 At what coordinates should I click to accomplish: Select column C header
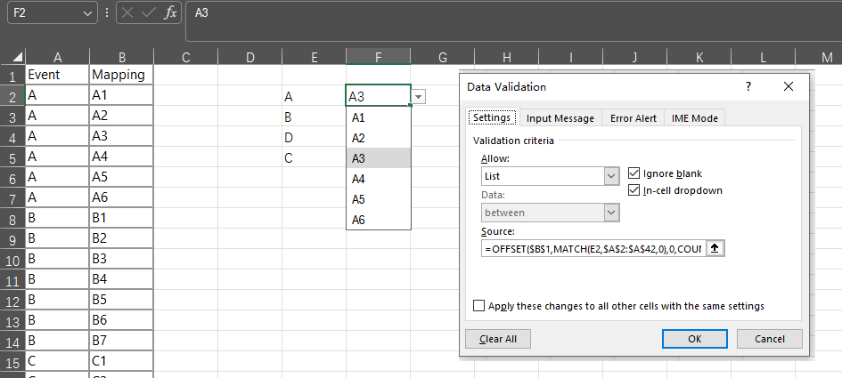(186, 57)
